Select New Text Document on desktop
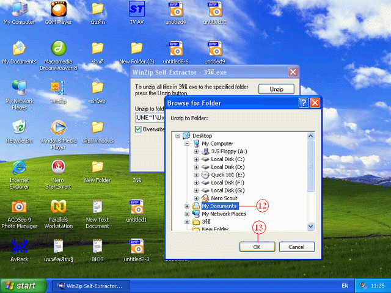This screenshot has height=293, width=391. point(97,214)
